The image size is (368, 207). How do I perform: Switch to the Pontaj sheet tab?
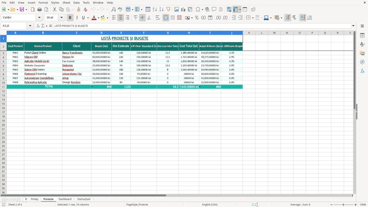(34, 199)
